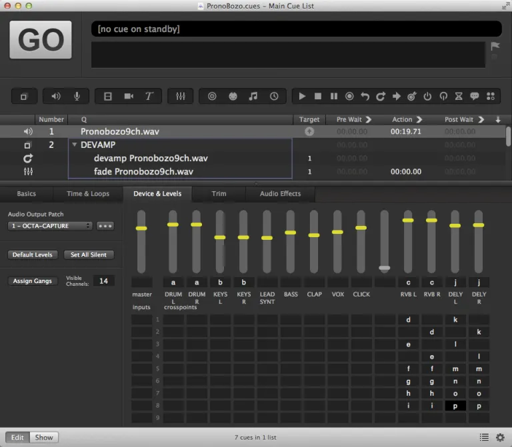Open the Time & Loops tab
This screenshot has height=447, width=512.
click(88, 194)
